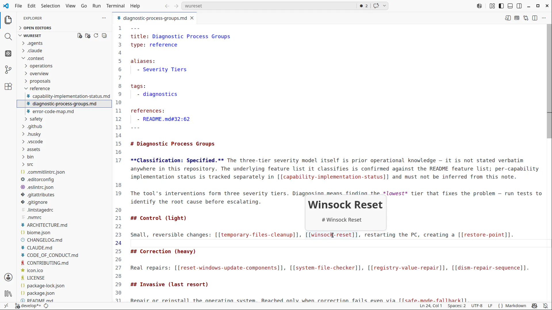
Task: Close the diagnostic-process-groups.md tab
Action: point(192,18)
